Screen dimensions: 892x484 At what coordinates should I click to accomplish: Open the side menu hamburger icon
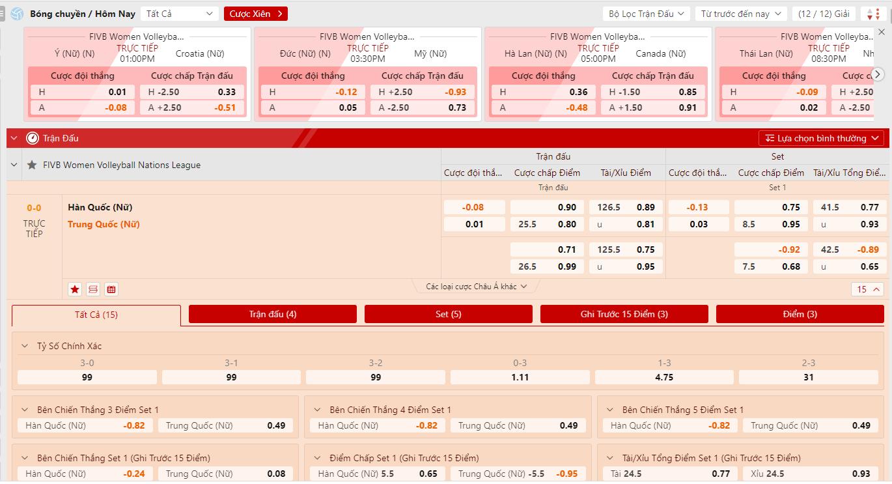pos(3,14)
